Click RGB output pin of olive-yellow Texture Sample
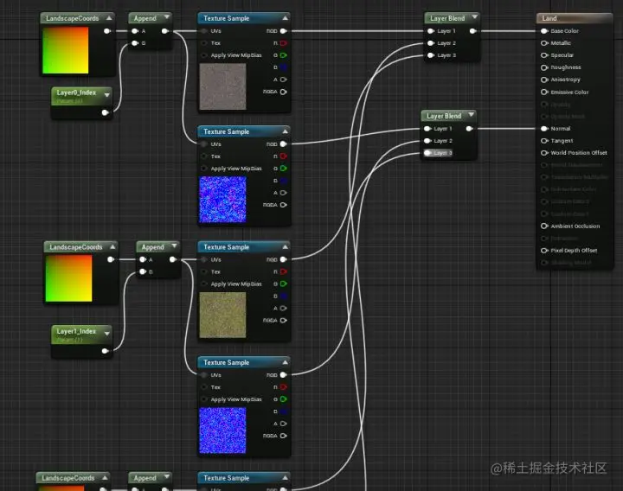Screen dimensions: 623x491 (283, 259)
